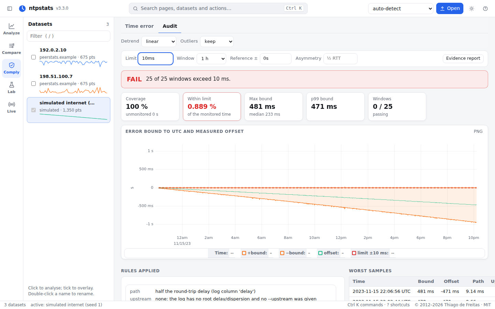This screenshot has width=495, height=309.
Task: Click the Coverage 100 % card
Action: pos(150,107)
